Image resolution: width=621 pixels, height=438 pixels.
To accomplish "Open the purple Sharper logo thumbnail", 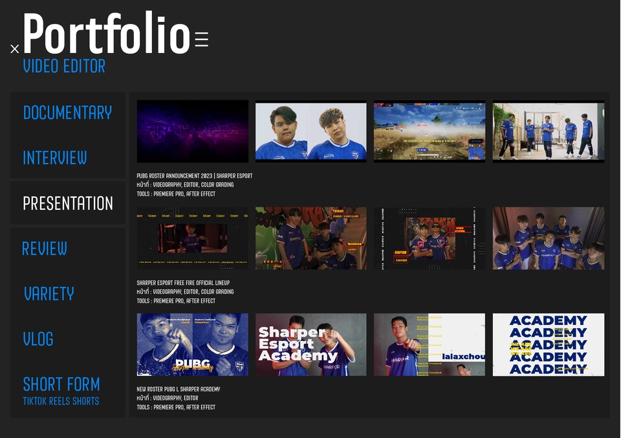I will pos(193,131).
